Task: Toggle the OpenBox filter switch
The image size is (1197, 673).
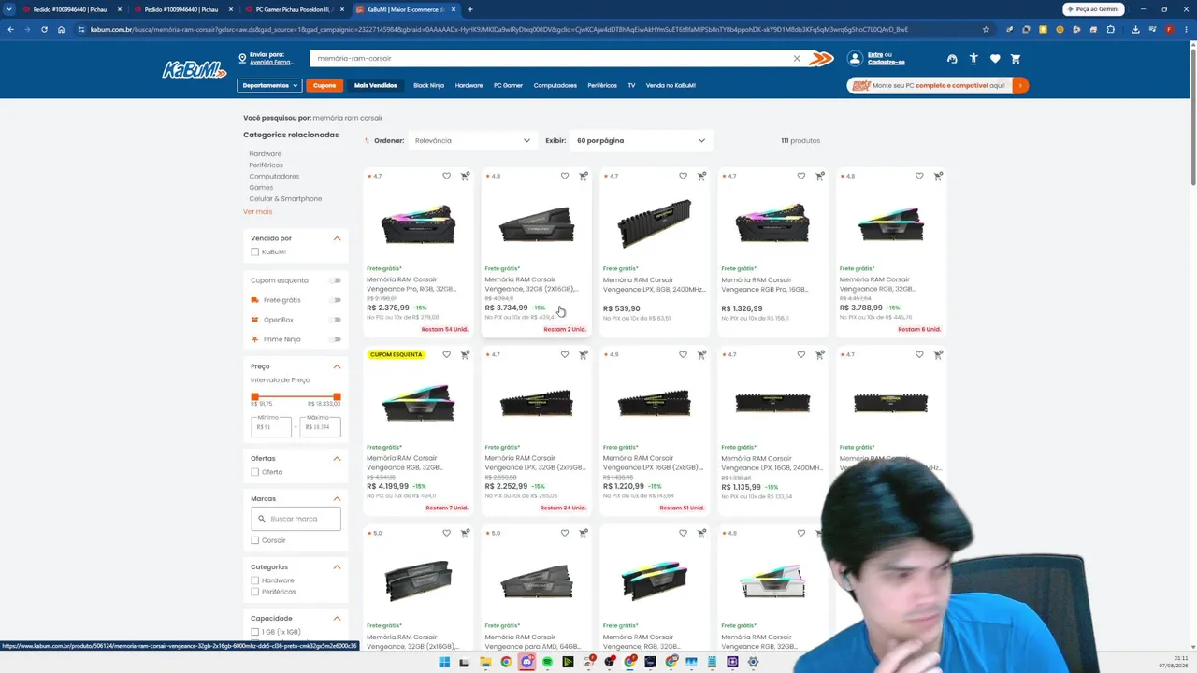Action: (x=336, y=320)
